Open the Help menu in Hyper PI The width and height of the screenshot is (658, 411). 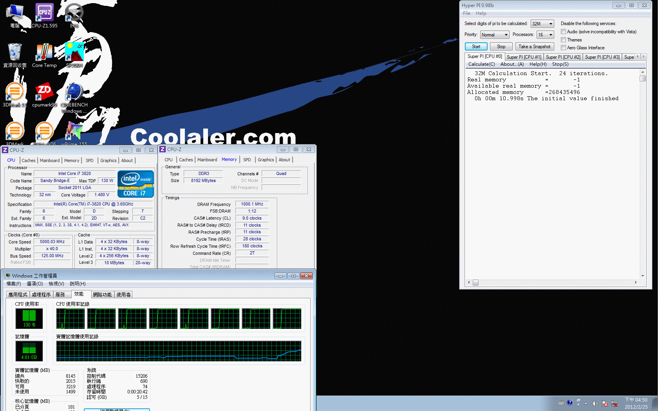(x=481, y=13)
